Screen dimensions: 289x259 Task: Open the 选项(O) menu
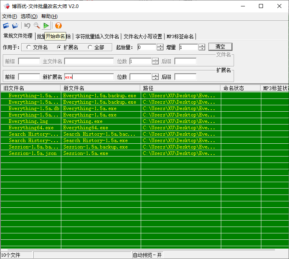pyautogui.click(x=29, y=16)
